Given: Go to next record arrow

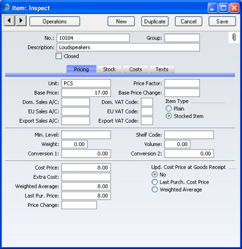Looking at the screenshot, I should click(x=21, y=21).
